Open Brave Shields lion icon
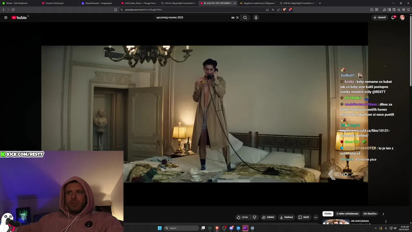Screen dimensions: 412x232 pyautogui.click(x=284, y=10)
